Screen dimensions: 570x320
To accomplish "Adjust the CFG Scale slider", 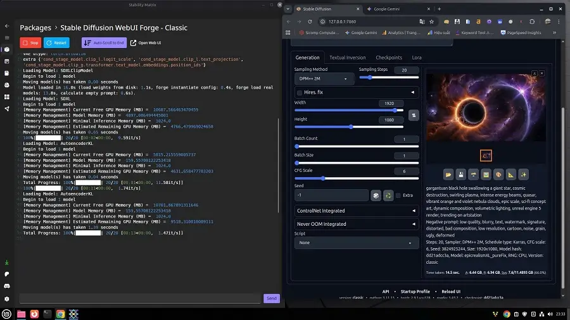I will [356, 178].
